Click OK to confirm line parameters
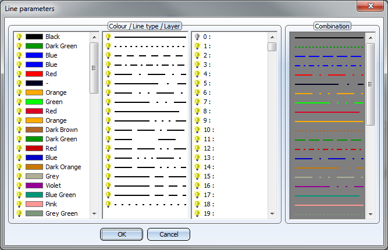The image size is (388, 250). click(122, 234)
